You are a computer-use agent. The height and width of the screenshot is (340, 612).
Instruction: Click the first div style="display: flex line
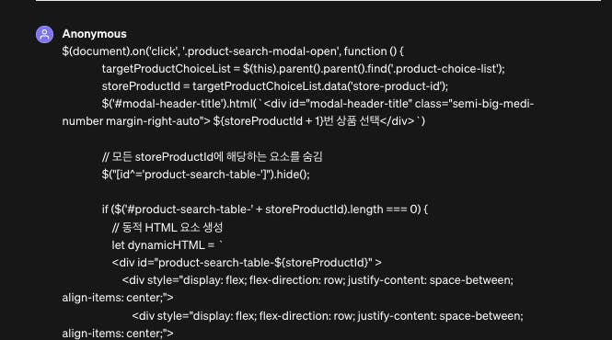[x=318, y=280]
